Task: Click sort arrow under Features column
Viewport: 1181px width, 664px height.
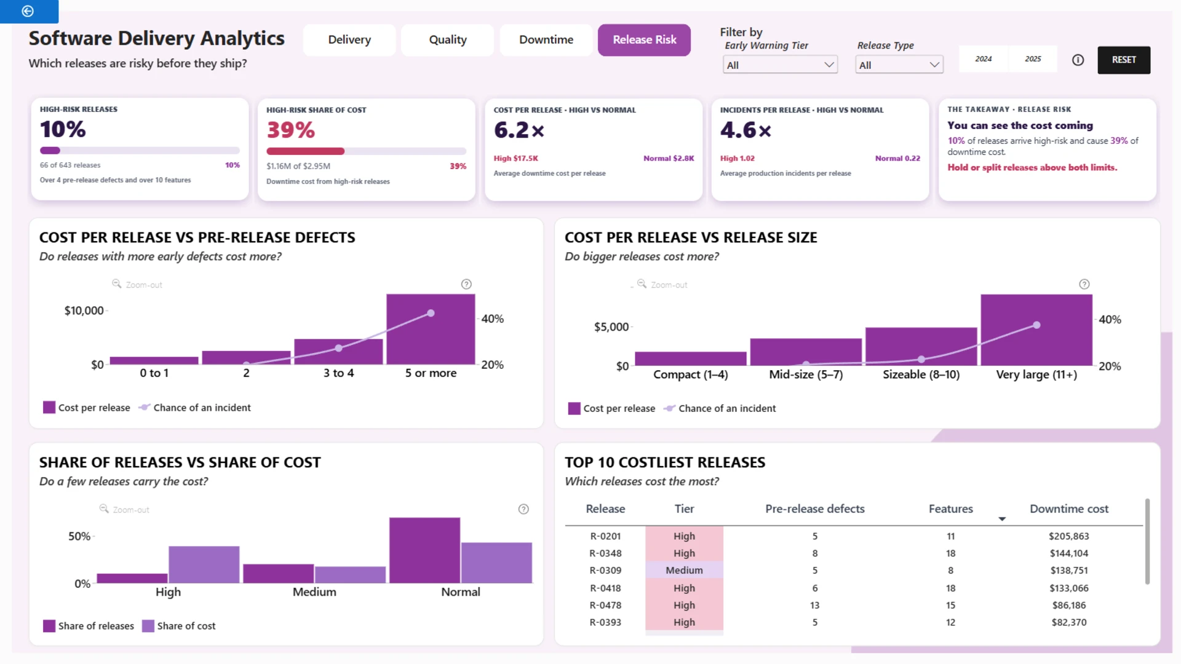Action: pyautogui.click(x=1002, y=519)
